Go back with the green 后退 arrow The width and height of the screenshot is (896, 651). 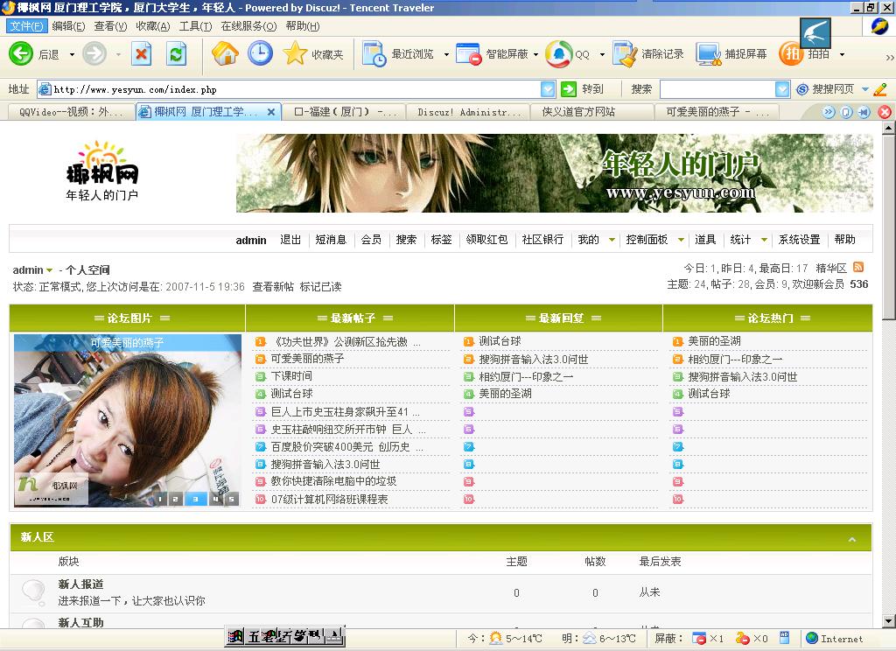coord(21,54)
